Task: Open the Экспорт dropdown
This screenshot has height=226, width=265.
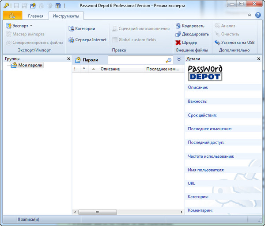Action: tap(19, 26)
